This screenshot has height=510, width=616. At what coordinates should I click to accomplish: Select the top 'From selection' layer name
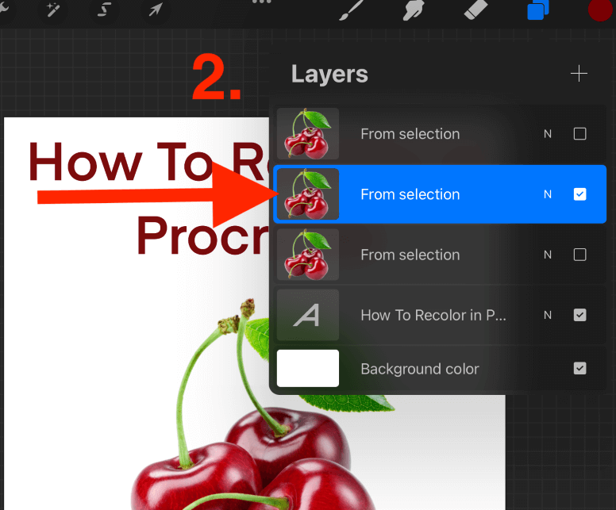coord(410,134)
